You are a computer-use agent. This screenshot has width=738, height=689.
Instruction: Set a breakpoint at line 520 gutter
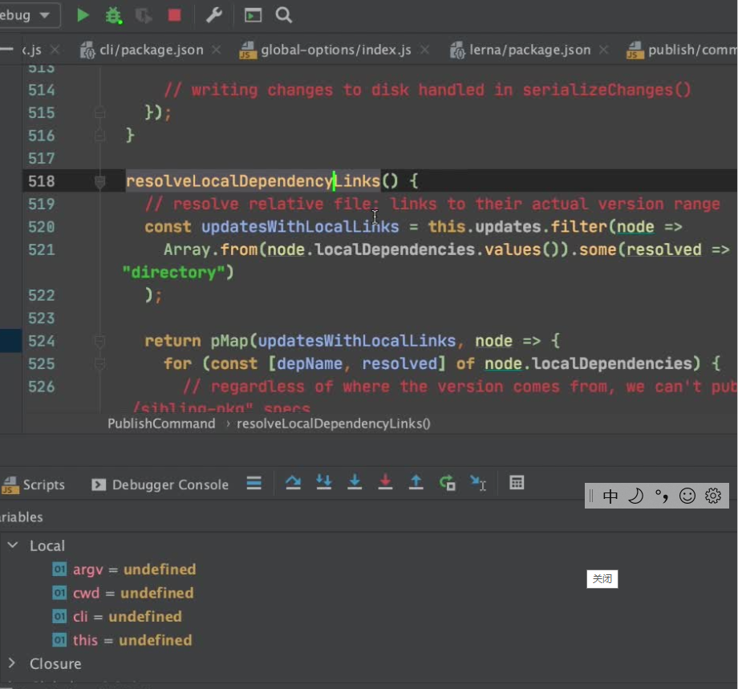point(75,227)
